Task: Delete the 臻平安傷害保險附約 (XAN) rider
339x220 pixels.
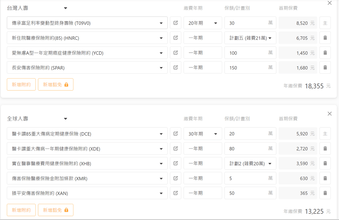Action: point(325,193)
